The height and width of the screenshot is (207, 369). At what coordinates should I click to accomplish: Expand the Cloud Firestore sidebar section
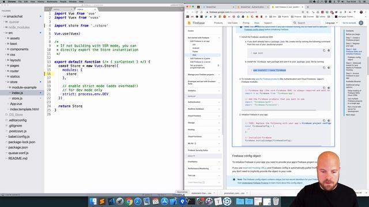coord(204,116)
